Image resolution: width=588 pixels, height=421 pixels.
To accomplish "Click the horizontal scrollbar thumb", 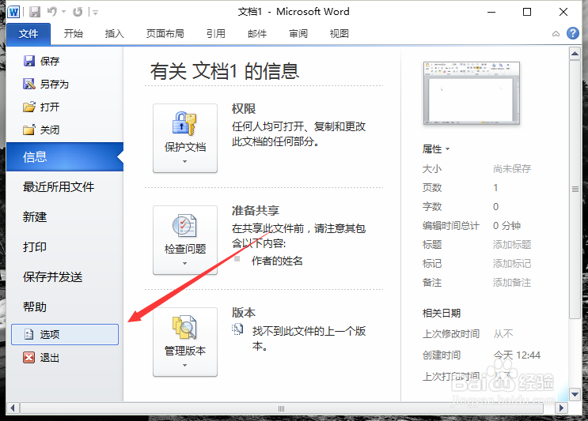I will coord(281,408).
